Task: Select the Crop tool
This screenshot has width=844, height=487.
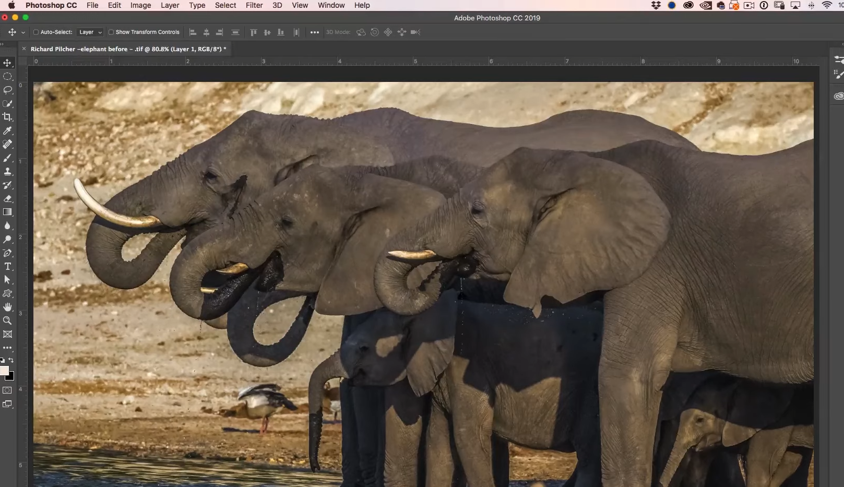Action: point(8,116)
